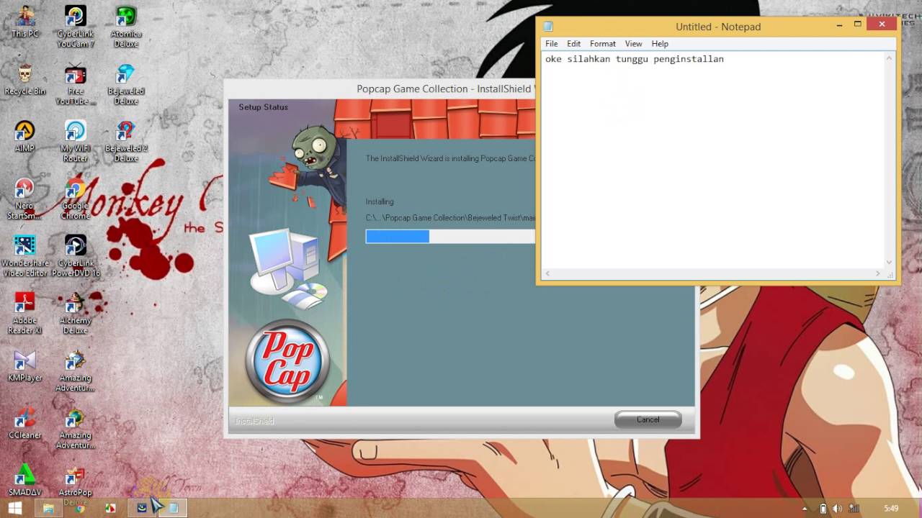Select the Google Chrome desktop shortcut
The height and width of the screenshot is (518, 922).
coord(76,199)
